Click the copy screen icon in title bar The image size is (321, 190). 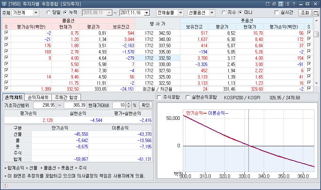(274, 4)
